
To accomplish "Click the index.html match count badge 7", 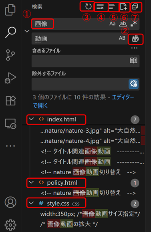I will pyautogui.click(x=135, y=119).
